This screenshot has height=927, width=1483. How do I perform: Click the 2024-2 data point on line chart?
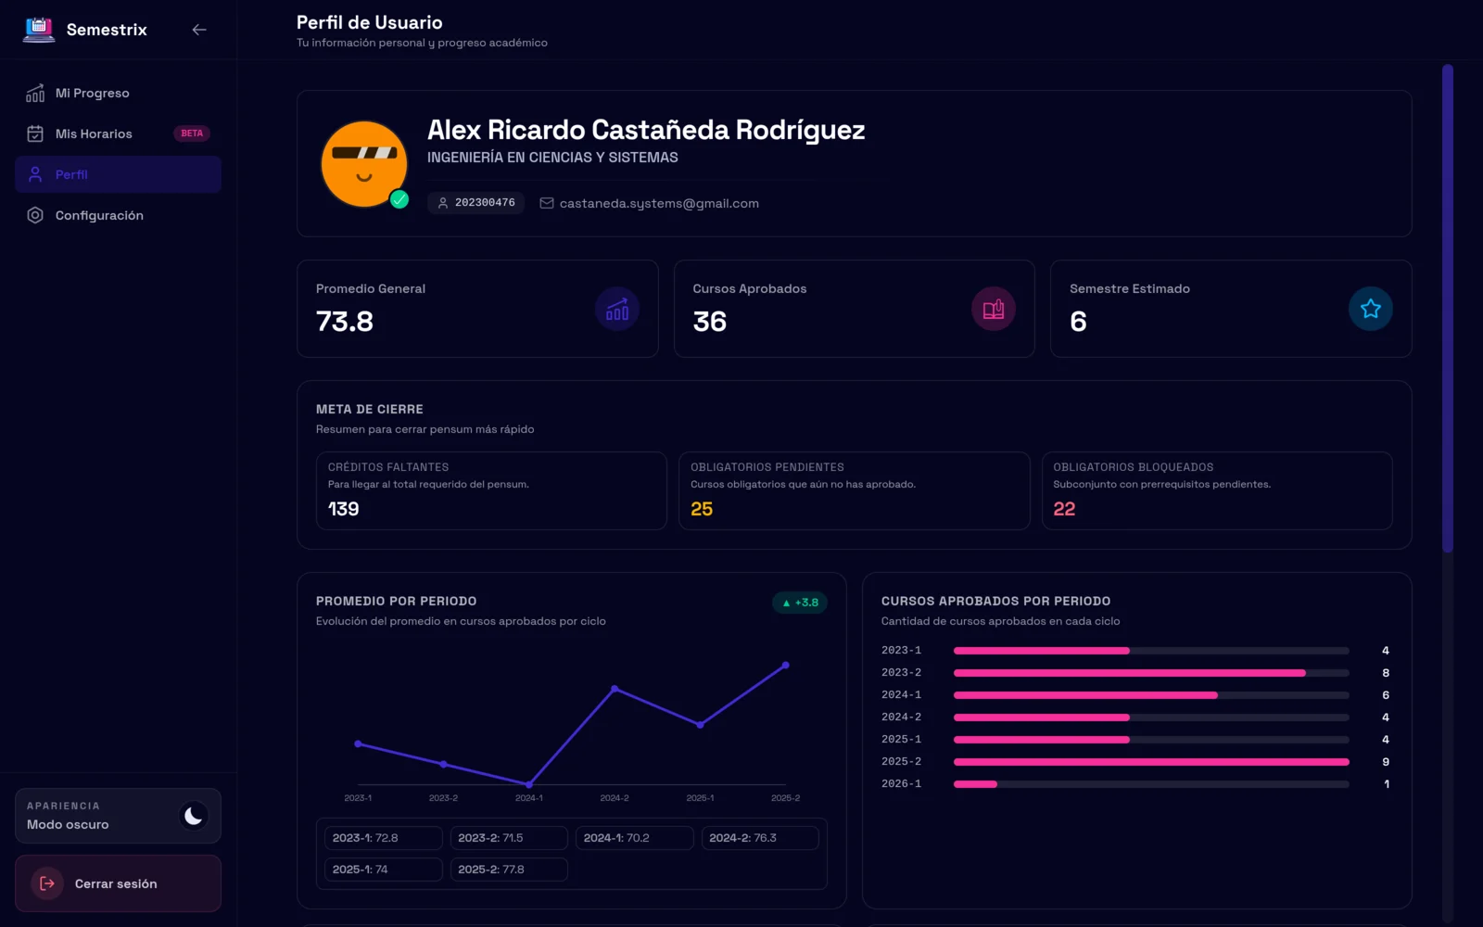point(615,689)
